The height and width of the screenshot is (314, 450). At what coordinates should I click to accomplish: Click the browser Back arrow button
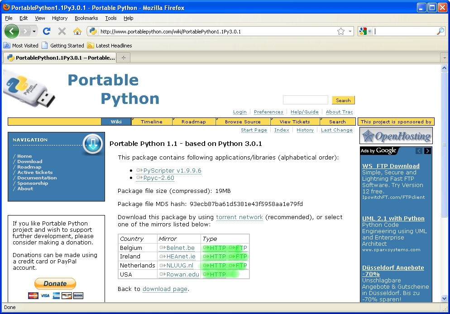(12, 31)
